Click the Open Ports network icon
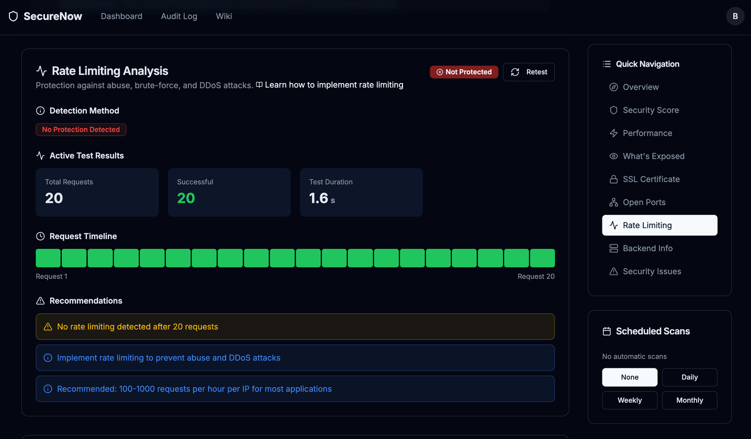Screen dimensions: 751x439 (x=613, y=202)
